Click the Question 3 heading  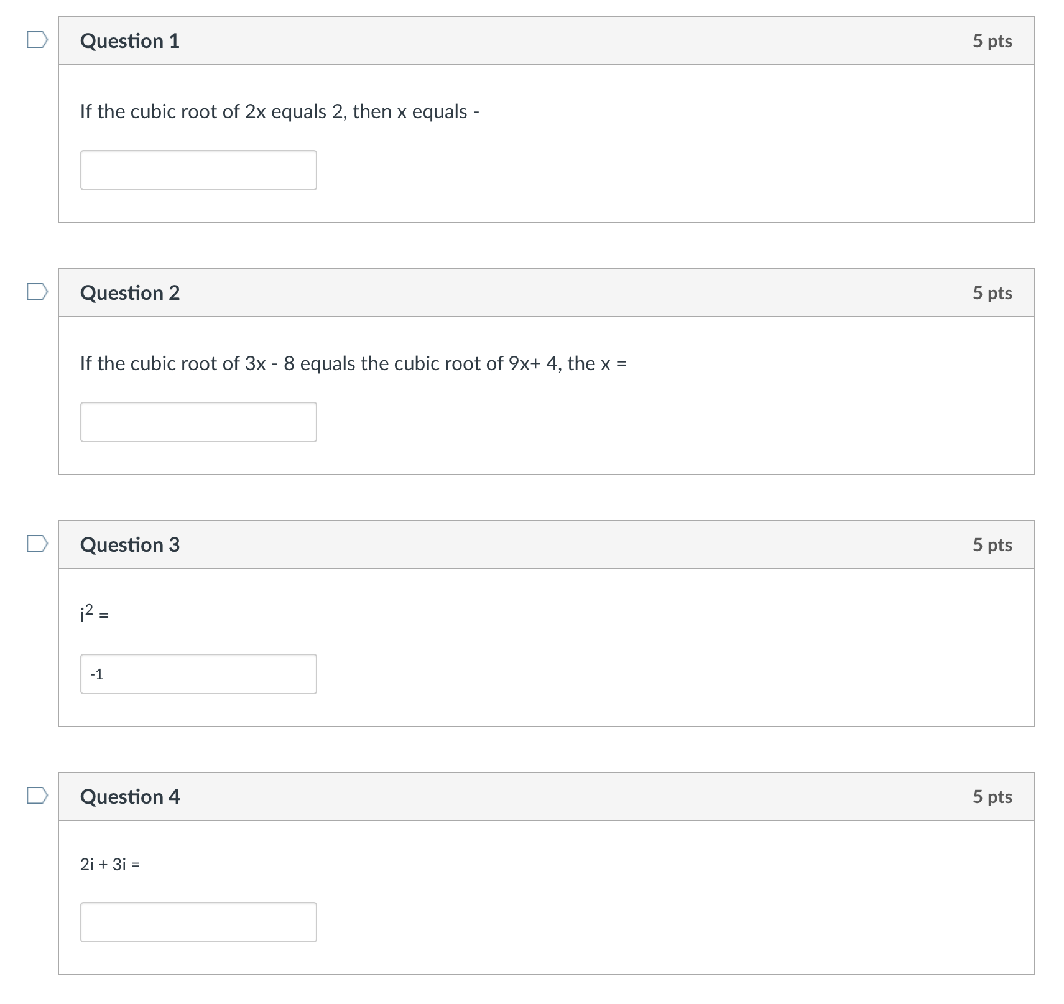coord(130,545)
